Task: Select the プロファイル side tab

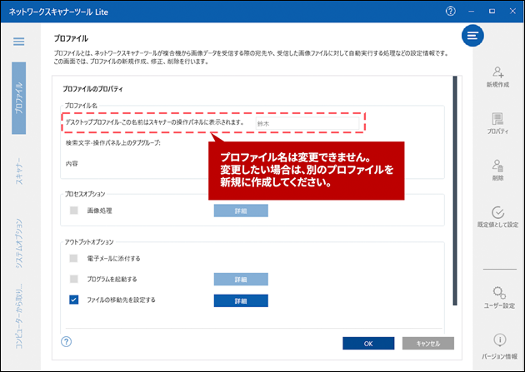Action: coord(18,97)
